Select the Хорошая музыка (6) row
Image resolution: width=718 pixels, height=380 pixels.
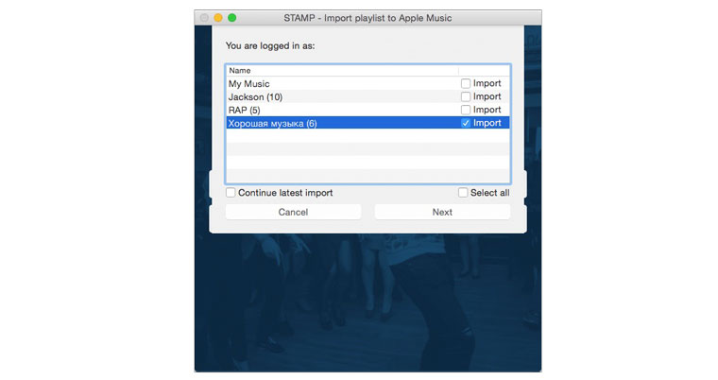(368, 123)
